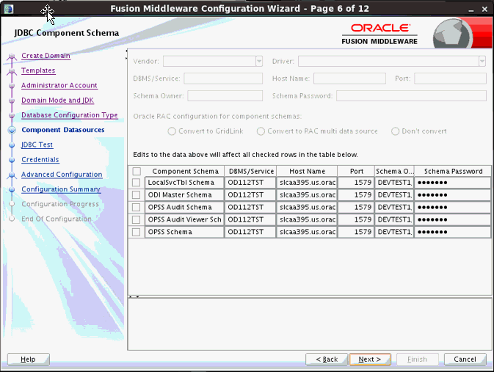Screen dimensions: 494x372
Task: Select Convert to RAC multi data source option
Action: pos(261,131)
